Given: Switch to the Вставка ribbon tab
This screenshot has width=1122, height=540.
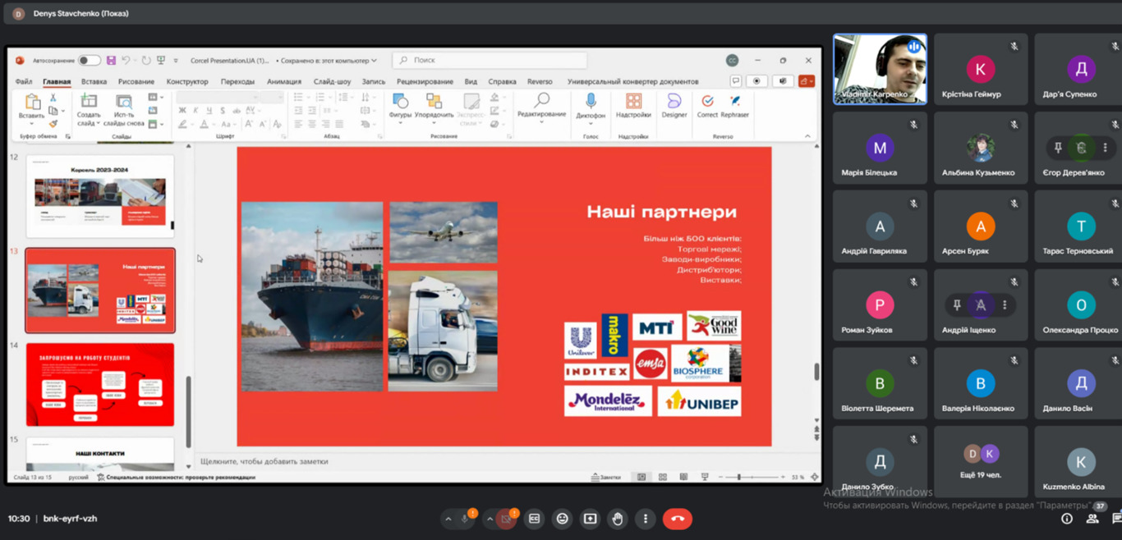Looking at the screenshot, I should coord(94,82).
